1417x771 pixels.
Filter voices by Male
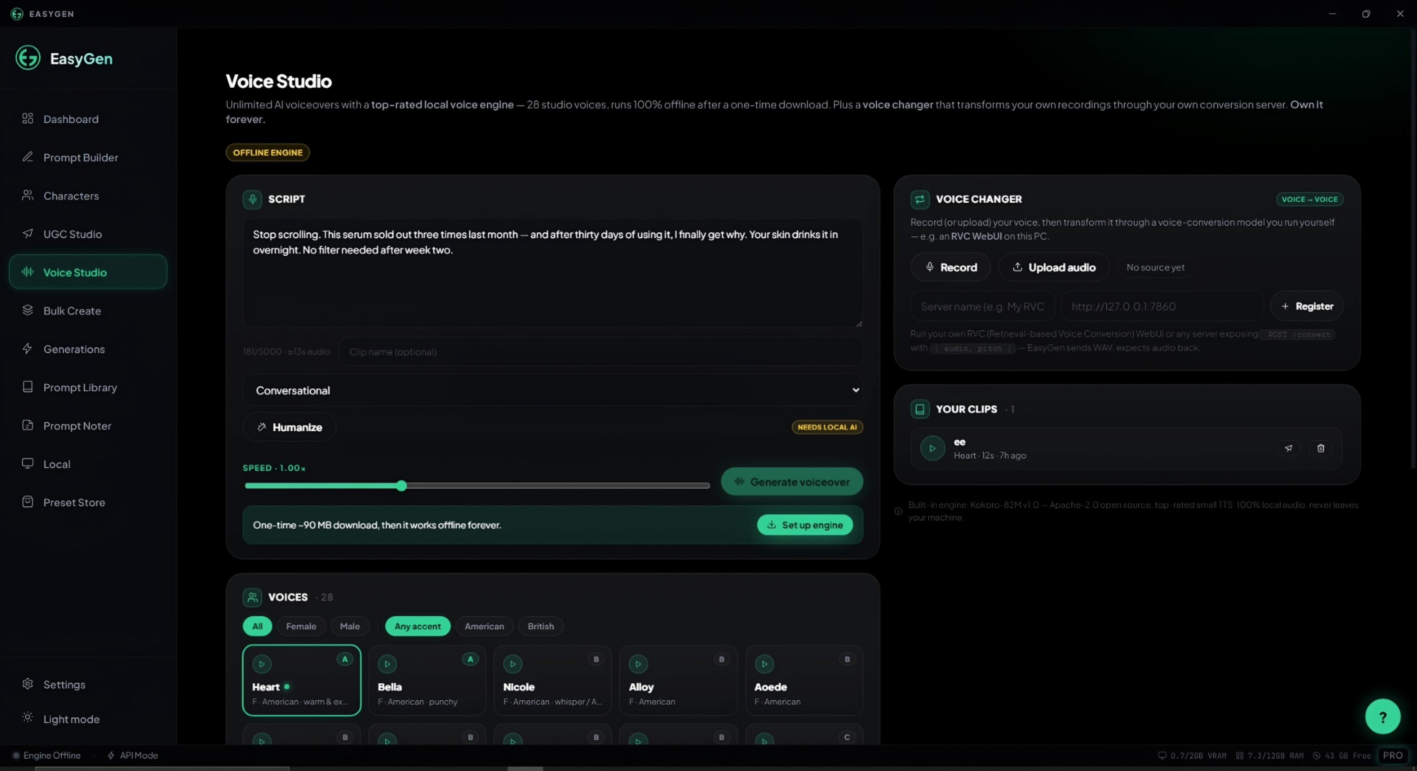point(350,626)
